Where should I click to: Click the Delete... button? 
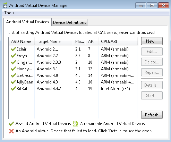[x=152, y=62]
